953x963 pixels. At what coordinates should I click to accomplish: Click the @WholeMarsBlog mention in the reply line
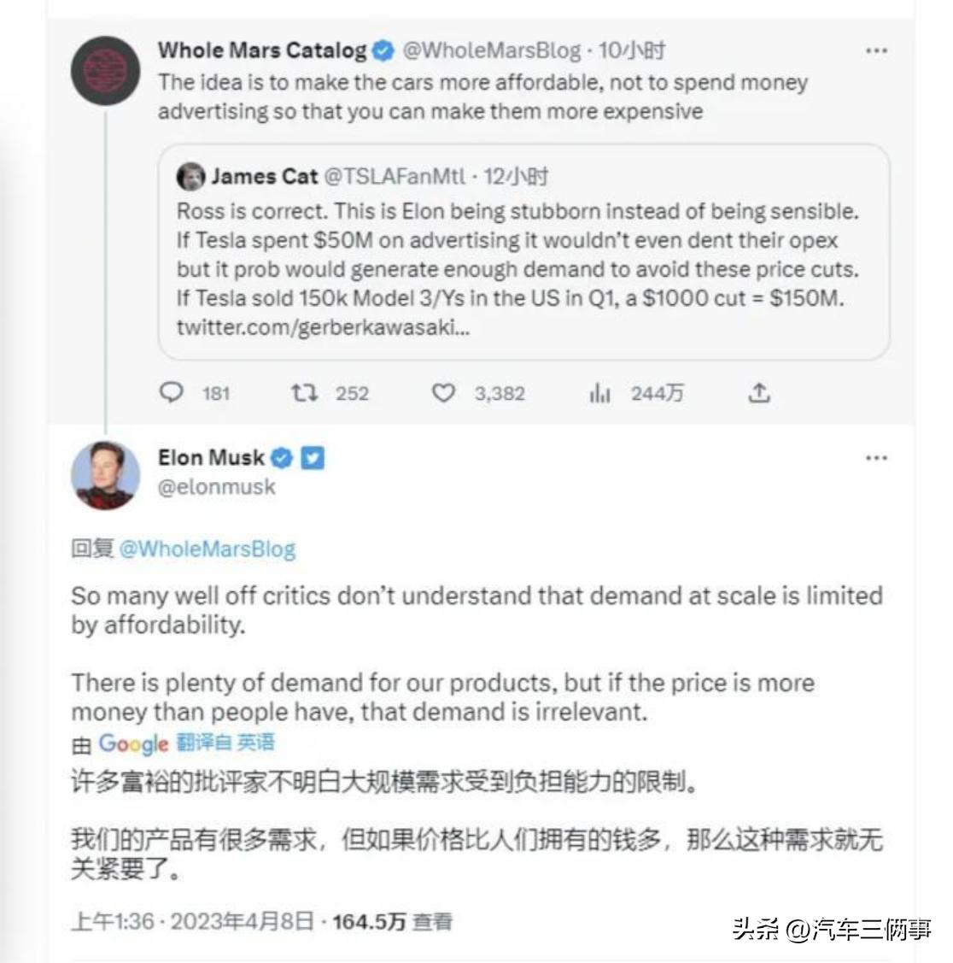[x=213, y=549]
